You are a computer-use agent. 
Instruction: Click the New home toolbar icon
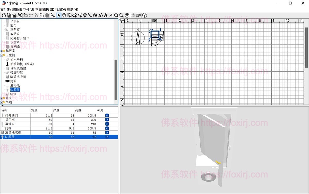pos(4,15)
